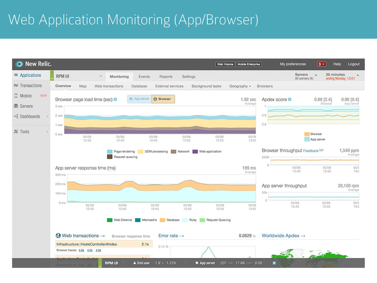Image resolution: width=377 pixels, height=283 pixels.
Task: Toggle Page rendering legend series
Action: (121, 151)
